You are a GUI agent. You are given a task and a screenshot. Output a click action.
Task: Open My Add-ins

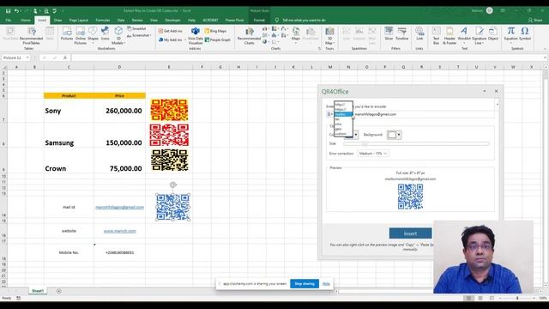(x=171, y=40)
